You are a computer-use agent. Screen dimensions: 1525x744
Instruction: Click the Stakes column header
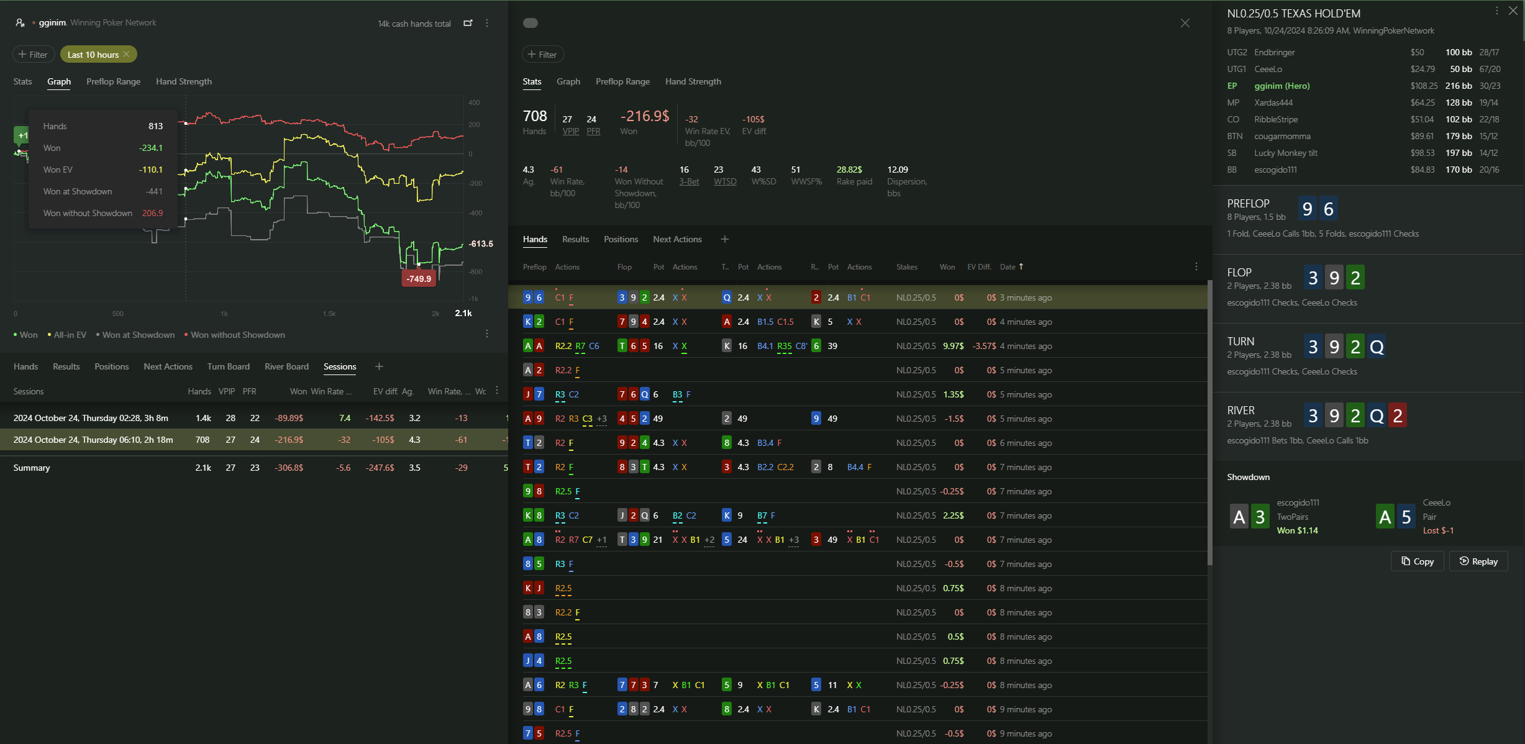click(906, 267)
